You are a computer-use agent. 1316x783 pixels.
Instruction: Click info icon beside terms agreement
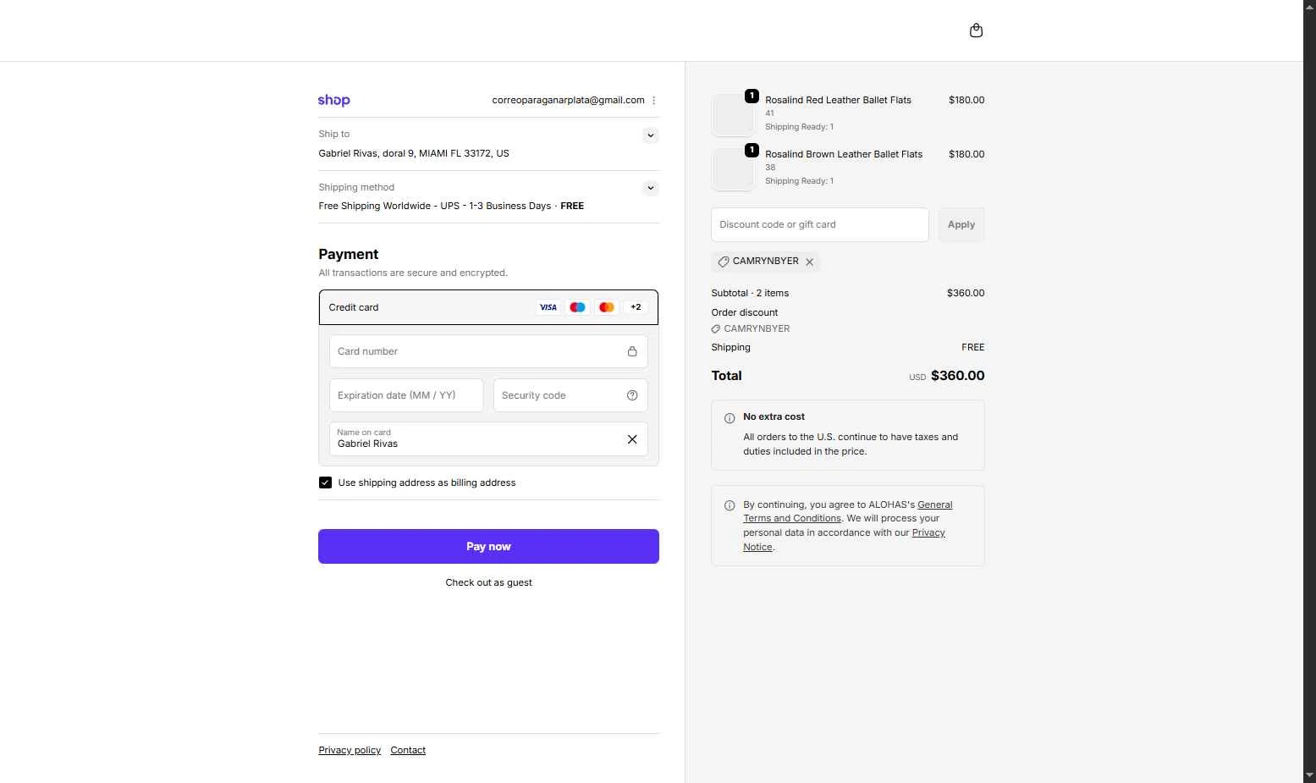[730, 505]
